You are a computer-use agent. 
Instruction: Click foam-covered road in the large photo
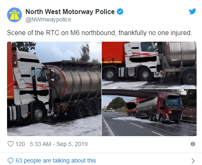tap(55, 127)
